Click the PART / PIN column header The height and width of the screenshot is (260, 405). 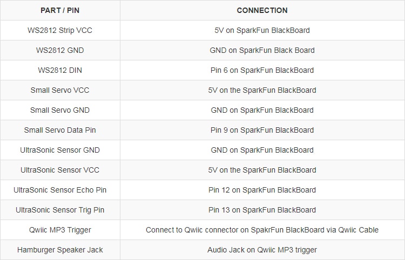60,10
